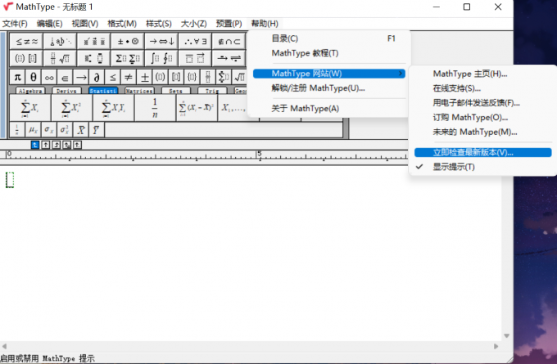This screenshot has width=557, height=364.
Task: Insert the sum of XiYi expression
Action: point(113,108)
